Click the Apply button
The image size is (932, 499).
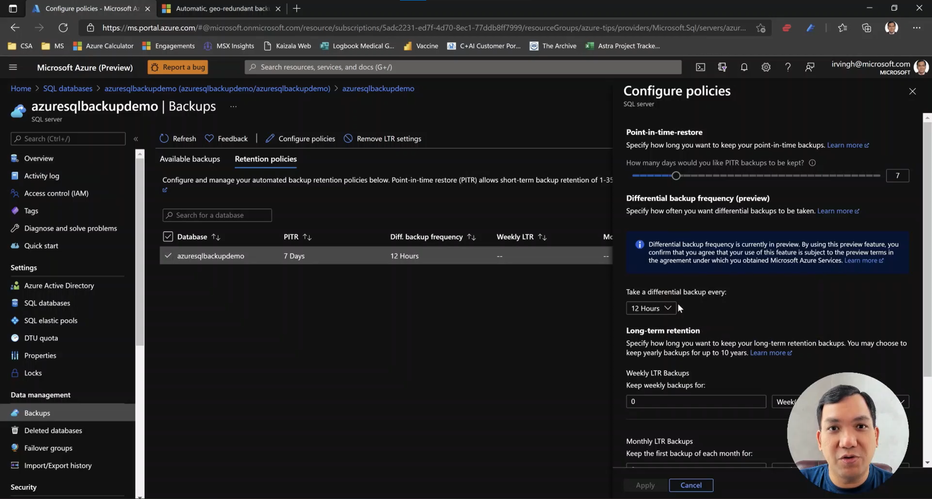tap(645, 485)
